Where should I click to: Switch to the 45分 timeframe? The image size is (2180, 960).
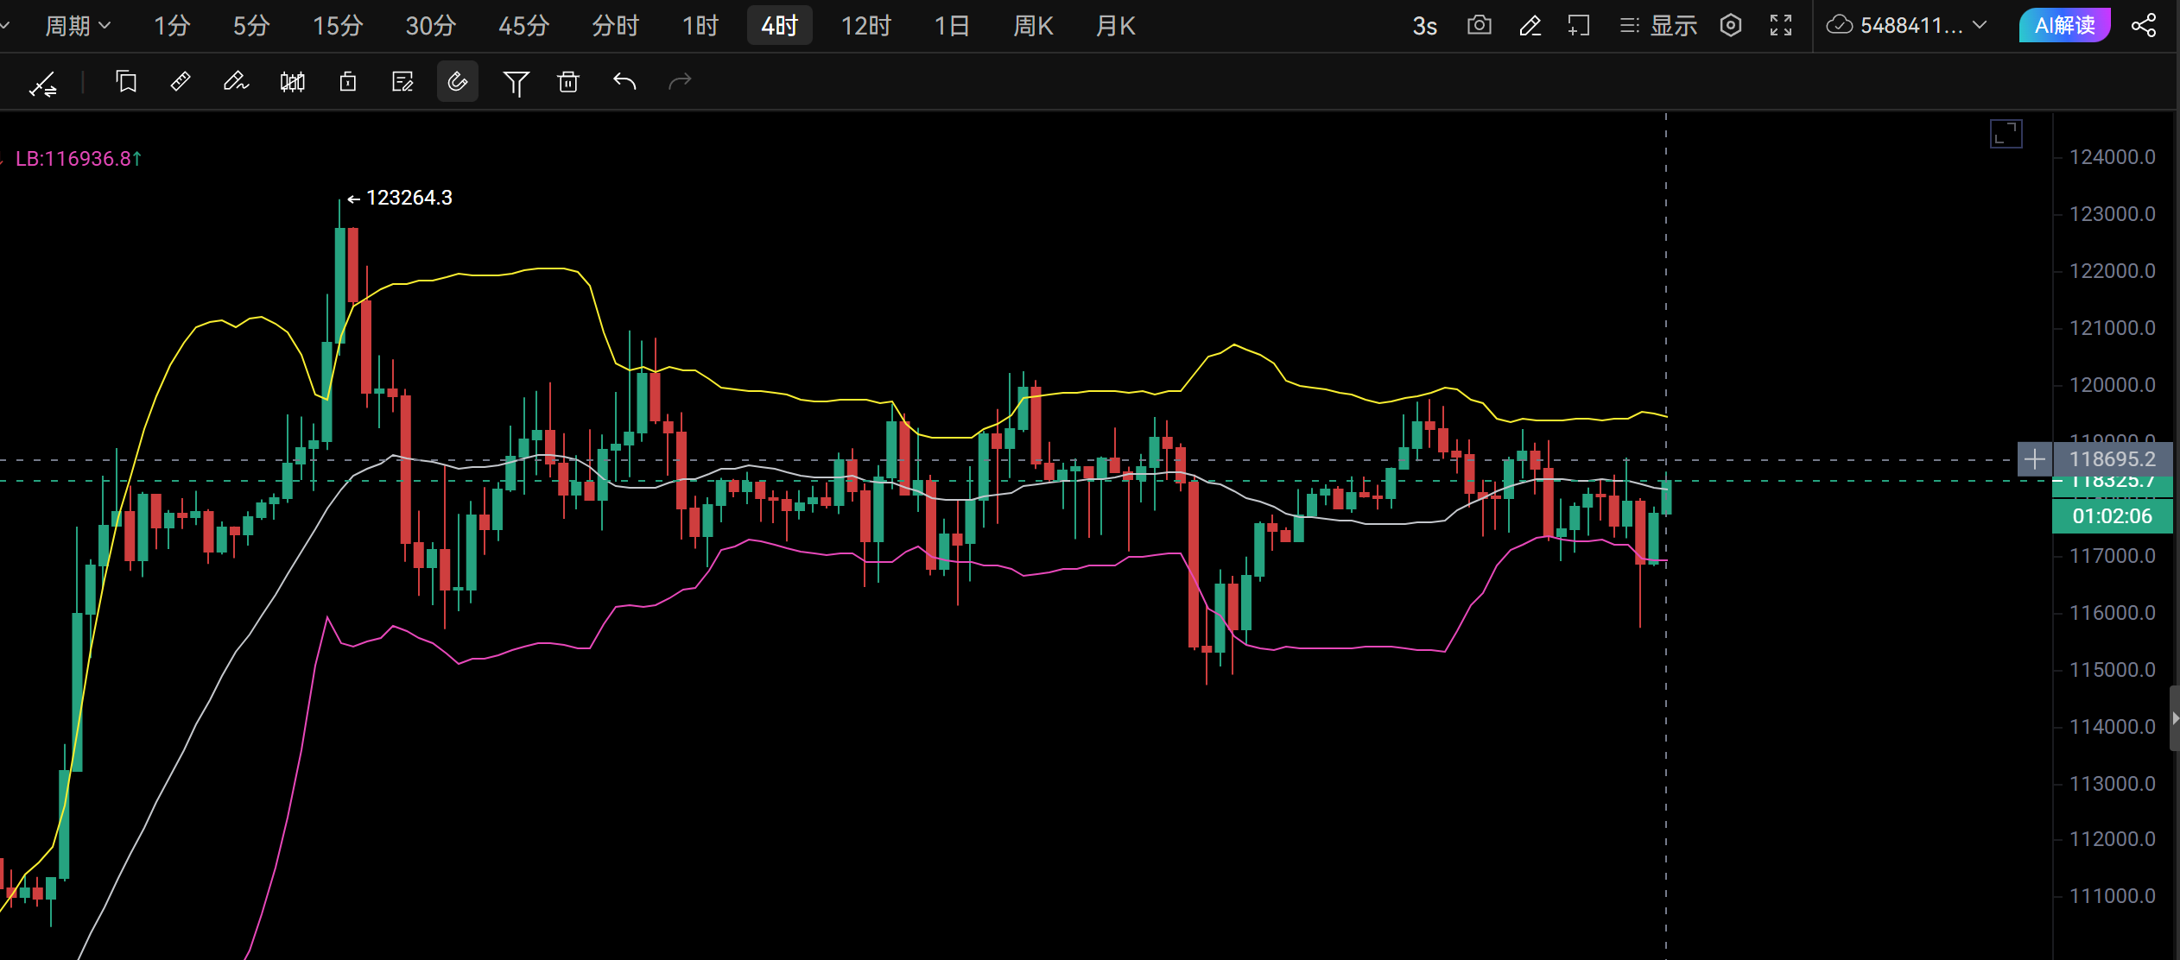click(524, 26)
